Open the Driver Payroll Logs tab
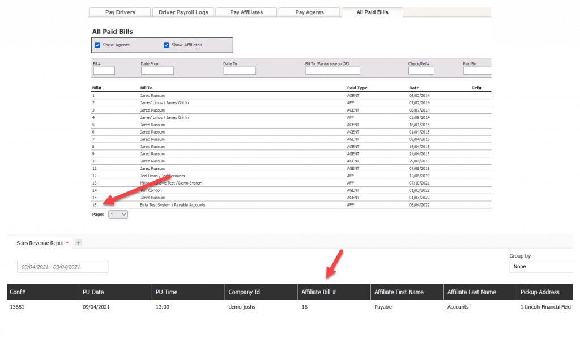 coord(182,12)
